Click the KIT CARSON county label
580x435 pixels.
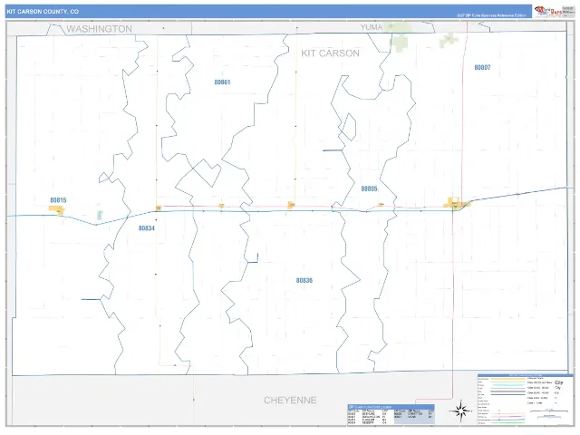point(330,53)
